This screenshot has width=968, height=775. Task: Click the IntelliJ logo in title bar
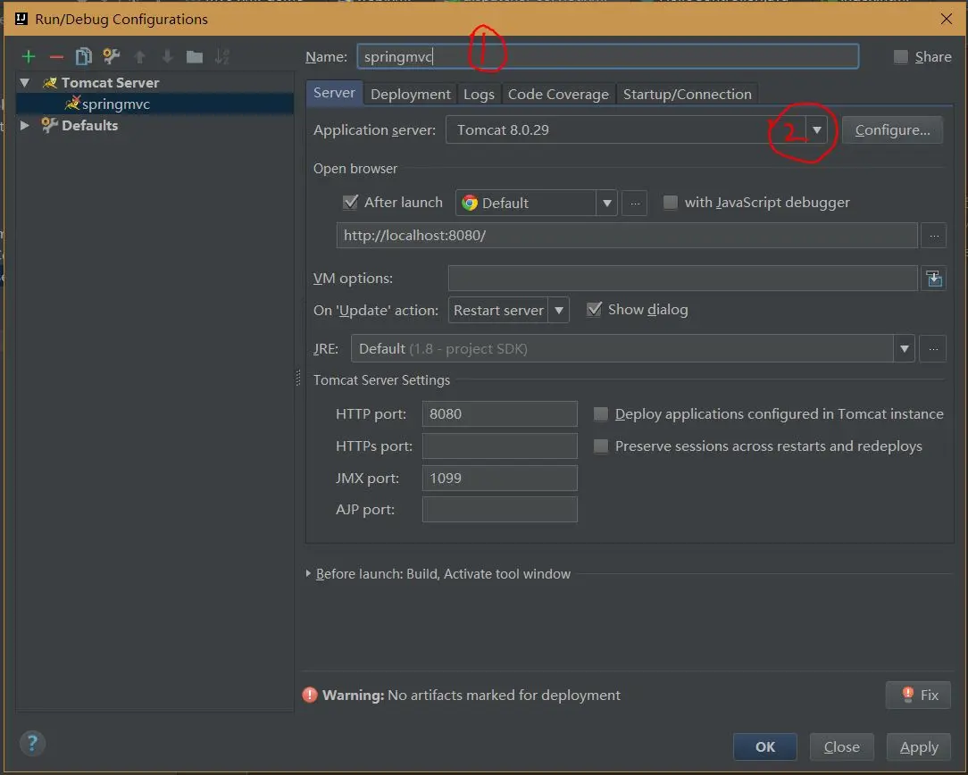pos(21,19)
